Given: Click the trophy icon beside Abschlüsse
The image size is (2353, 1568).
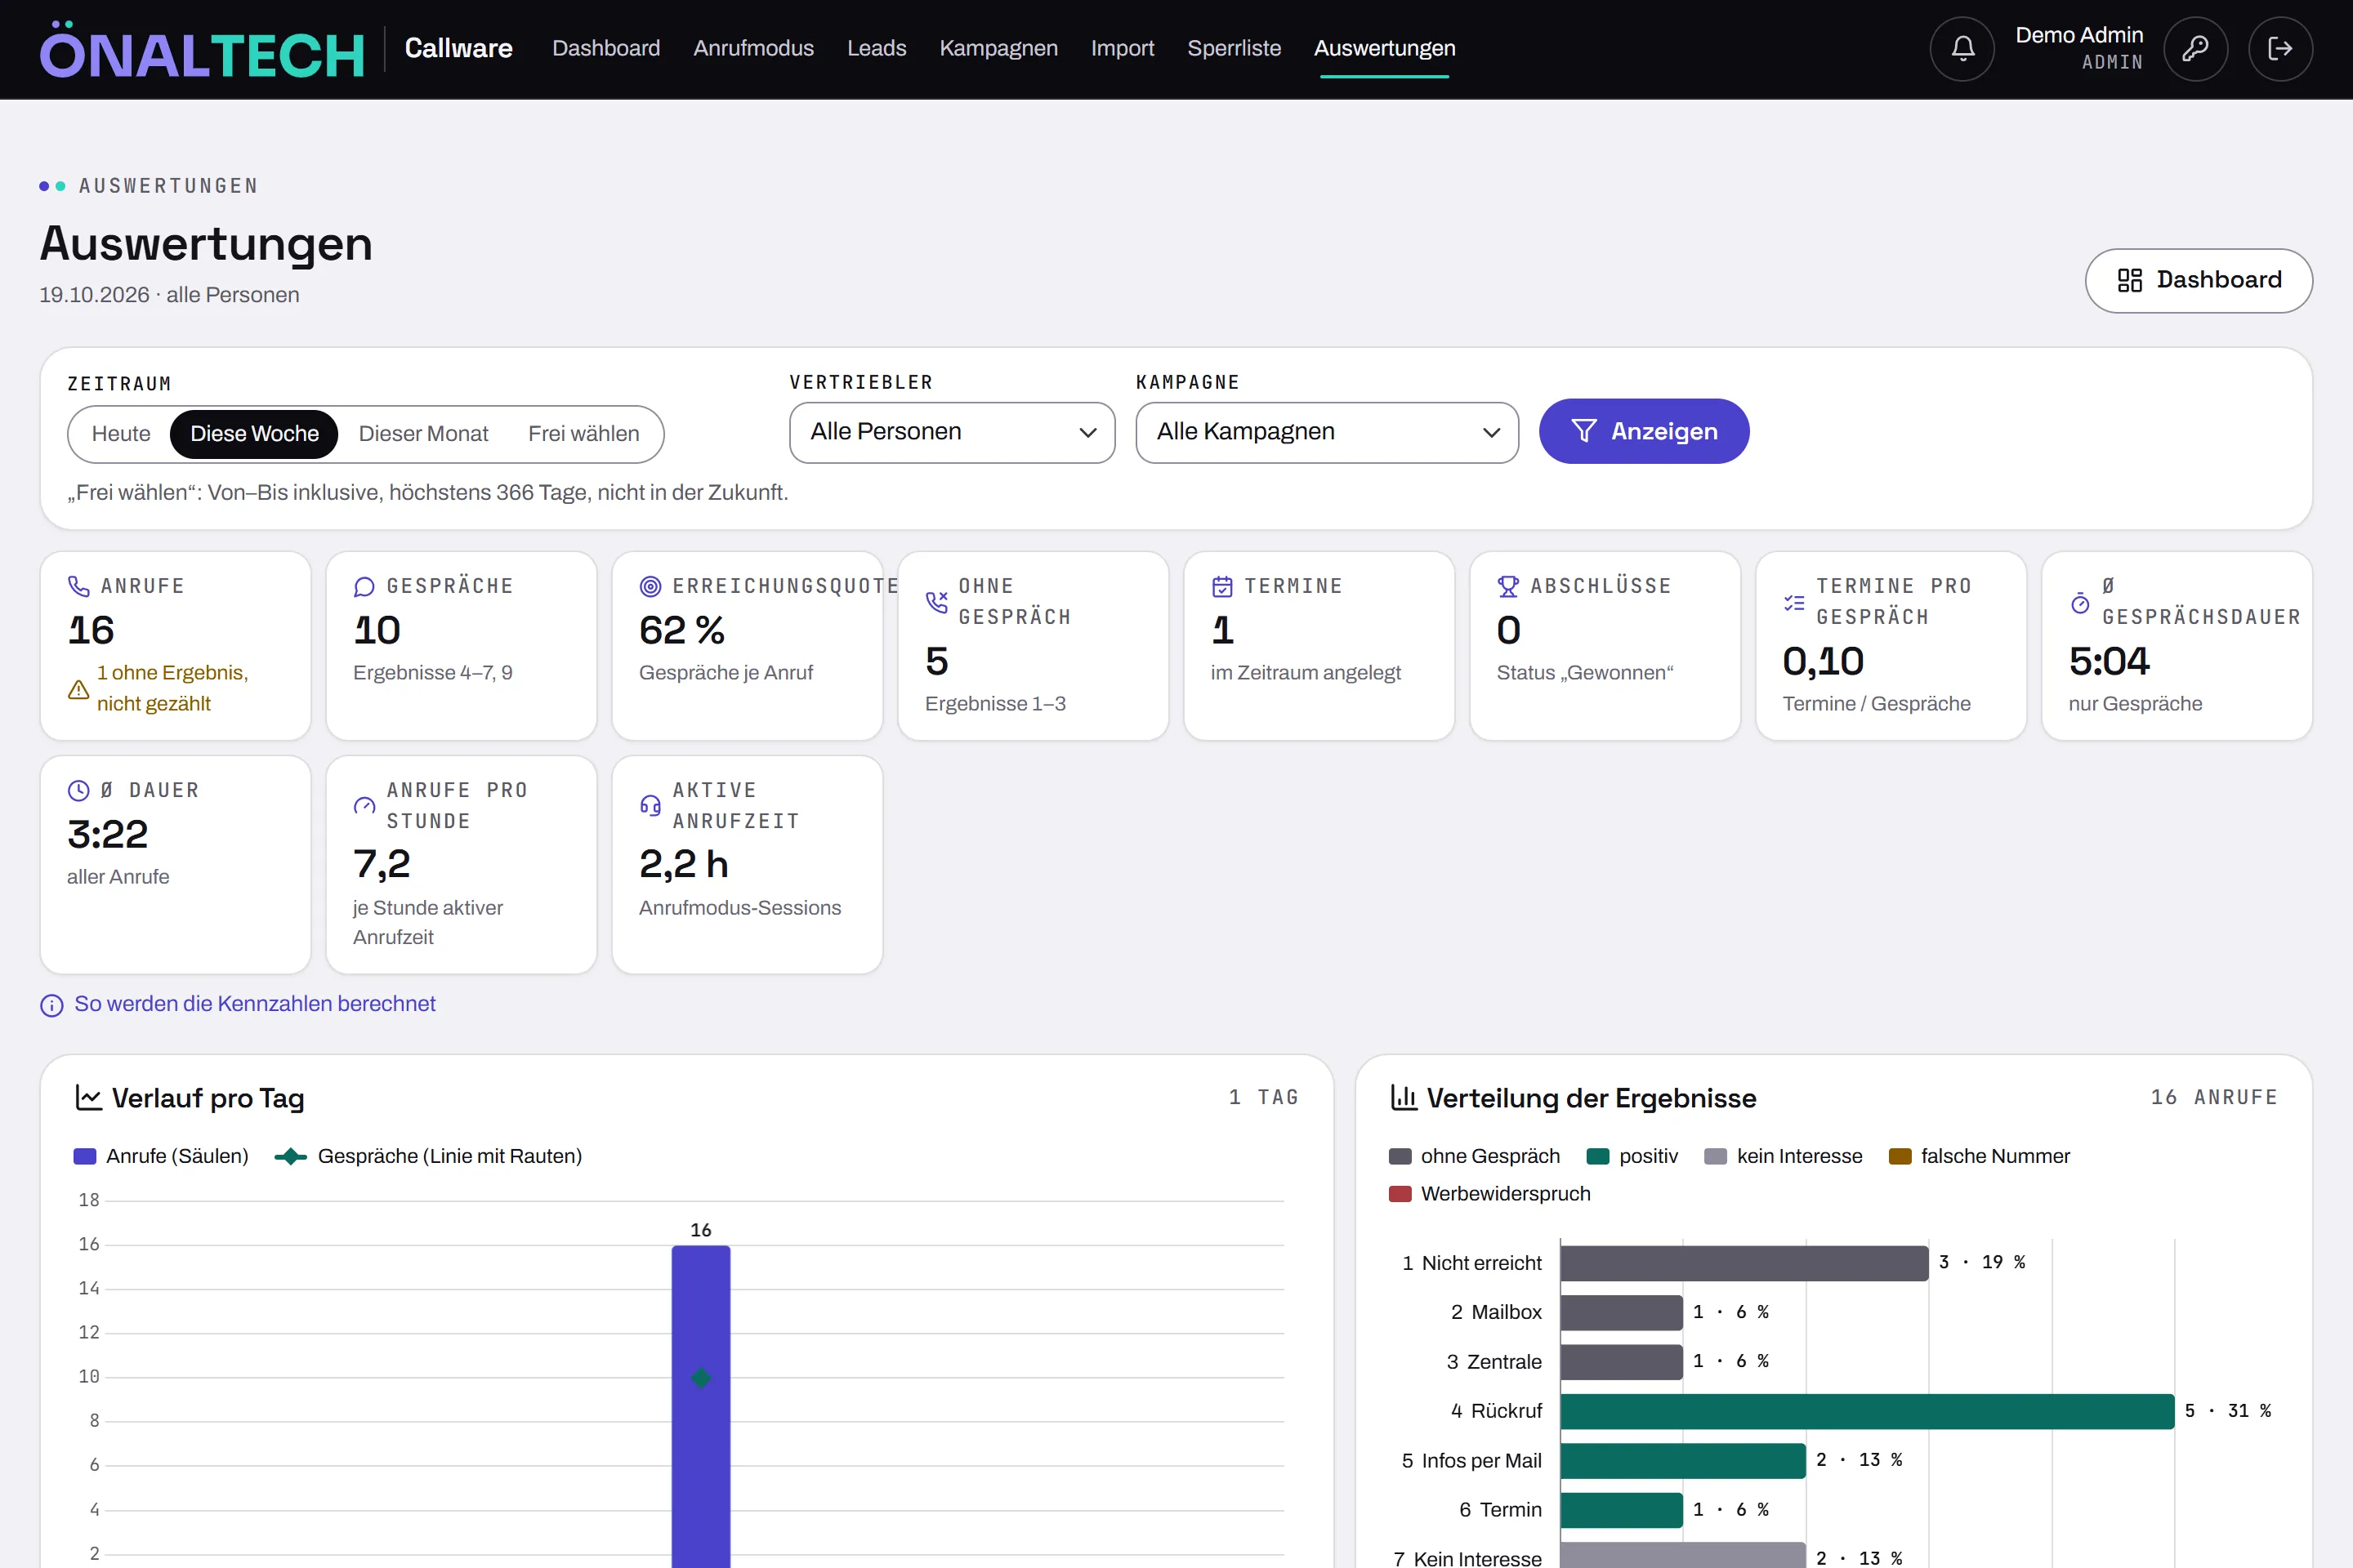Looking at the screenshot, I should point(1509,586).
